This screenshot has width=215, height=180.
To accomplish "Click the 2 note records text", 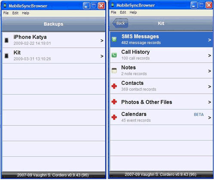I will (x=134, y=74).
